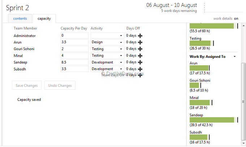Expand the Work By: Assigned To menu
This screenshot has height=147, width=246.
pyautogui.click(x=234, y=56)
